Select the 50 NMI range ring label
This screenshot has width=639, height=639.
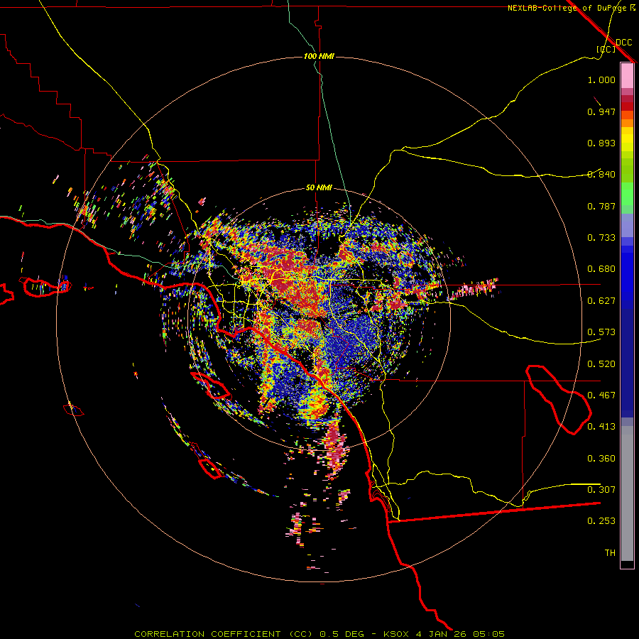click(x=319, y=188)
